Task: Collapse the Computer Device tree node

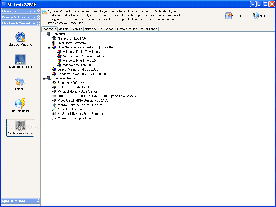Action: coord(44,78)
